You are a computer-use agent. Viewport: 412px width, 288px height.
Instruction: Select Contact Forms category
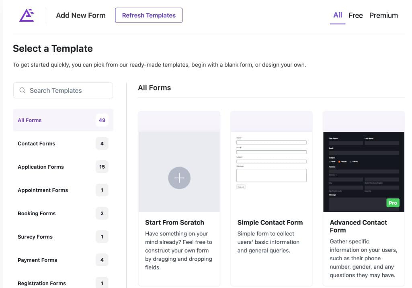[x=63, y=144]
